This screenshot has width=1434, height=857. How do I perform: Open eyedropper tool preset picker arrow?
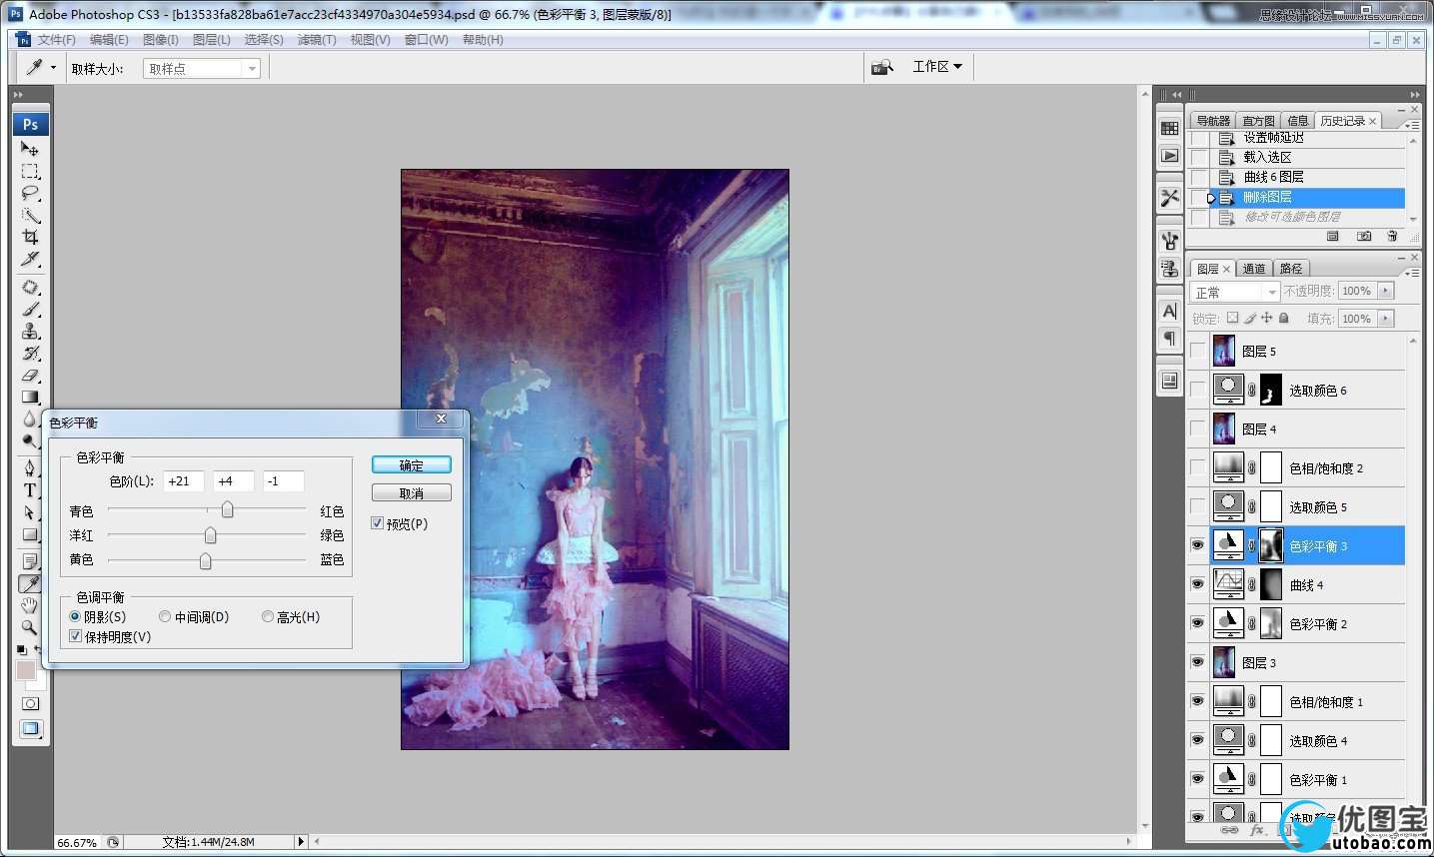[53, 68]
